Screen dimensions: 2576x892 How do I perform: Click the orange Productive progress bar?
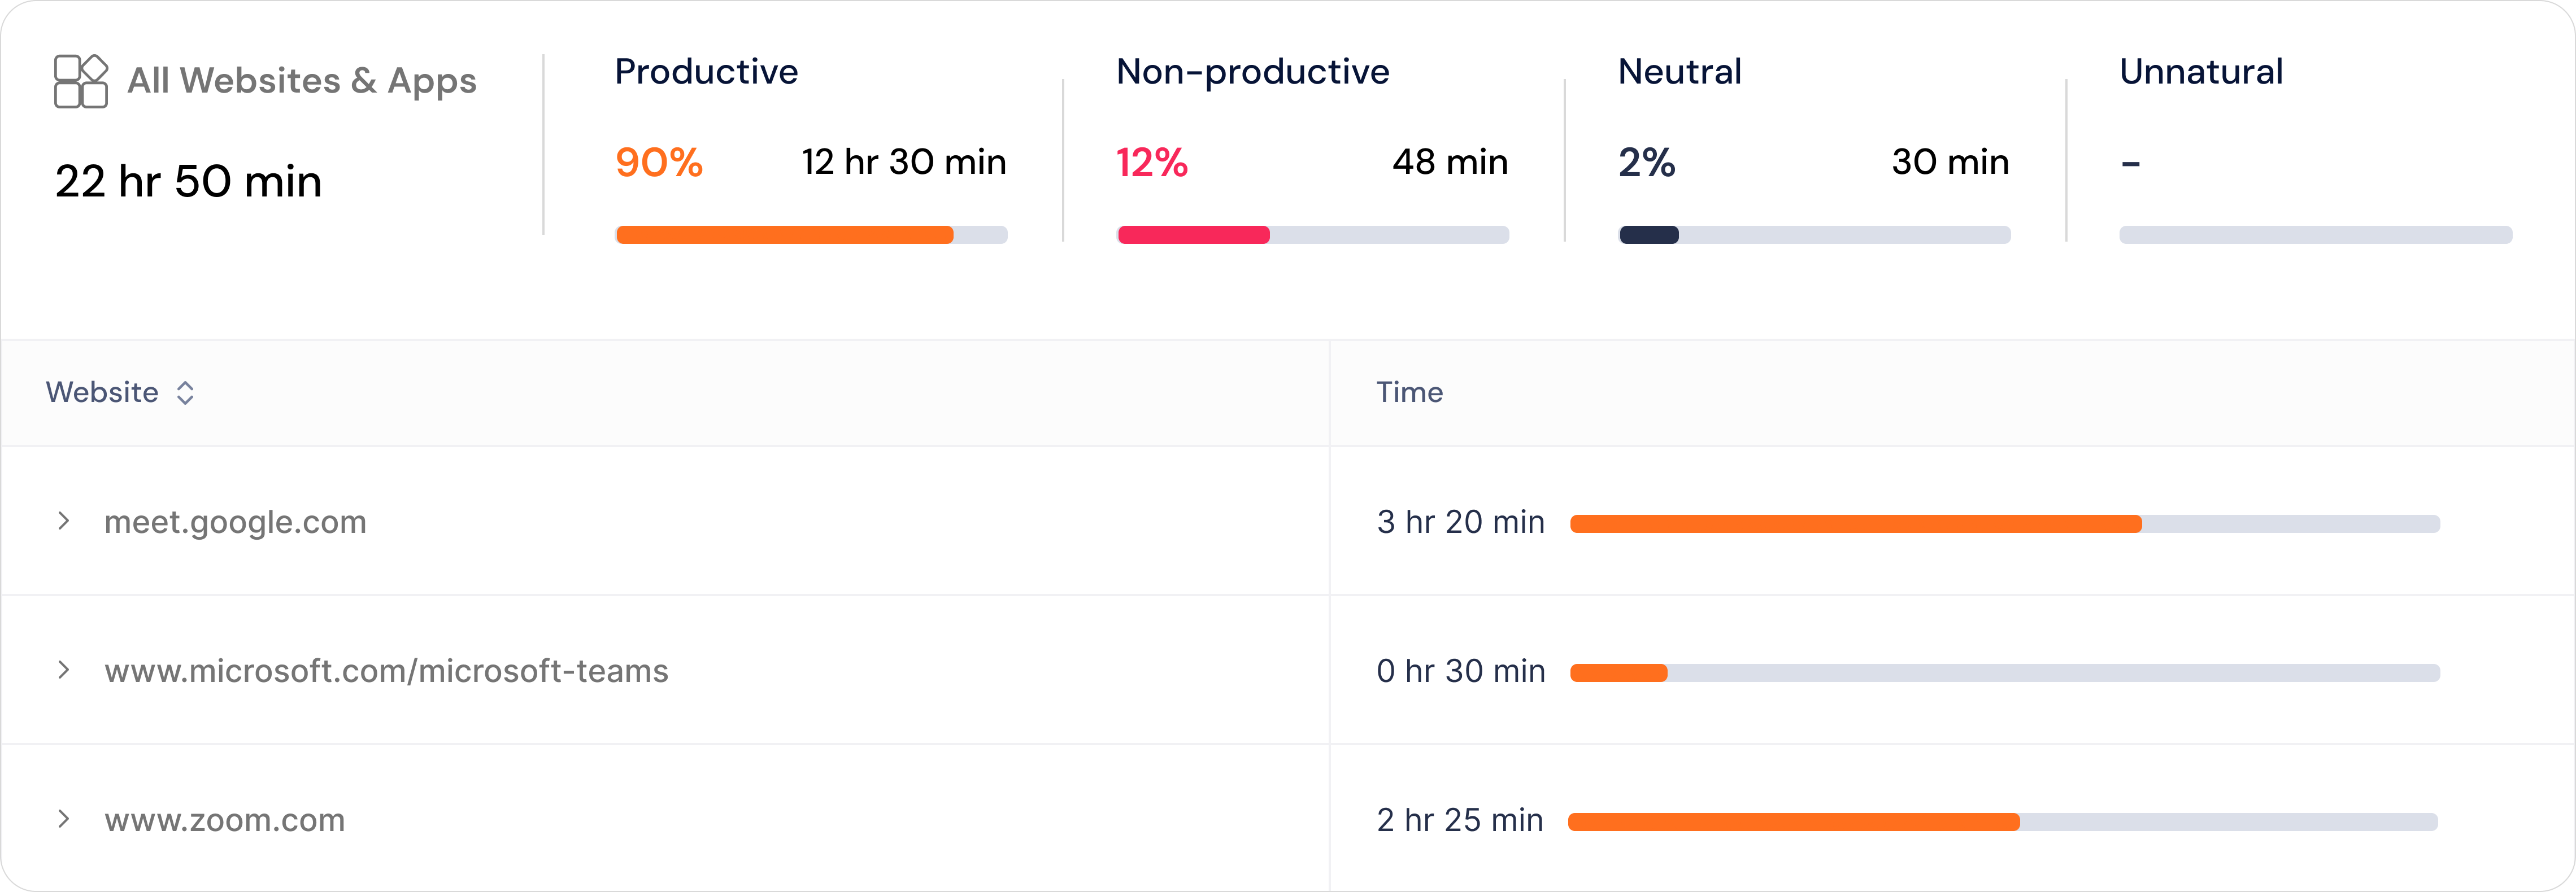coord(785,236)
